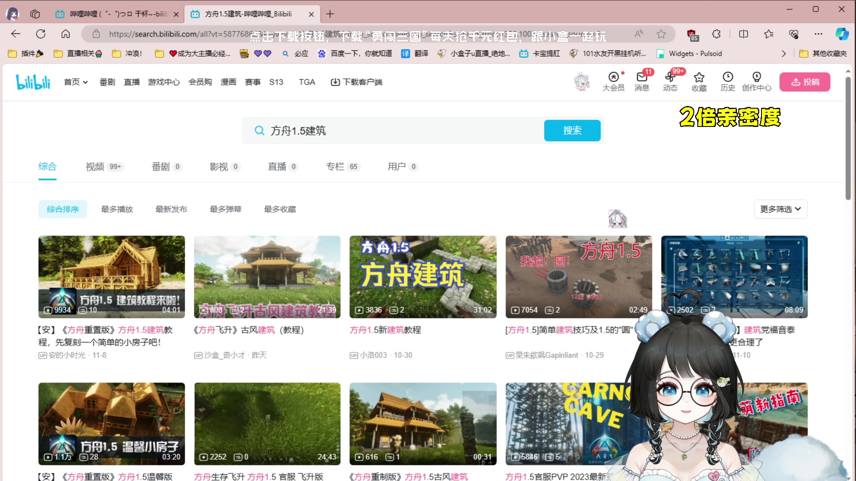Toggle the split screen browser feature
The image size is (856, 481).
tap(743, 33)
